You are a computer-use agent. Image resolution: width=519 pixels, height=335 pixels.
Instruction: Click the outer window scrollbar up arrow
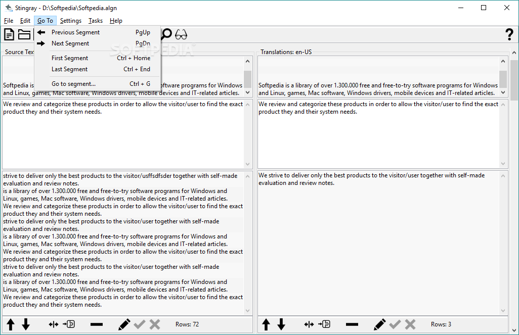(x=514, y=53)
